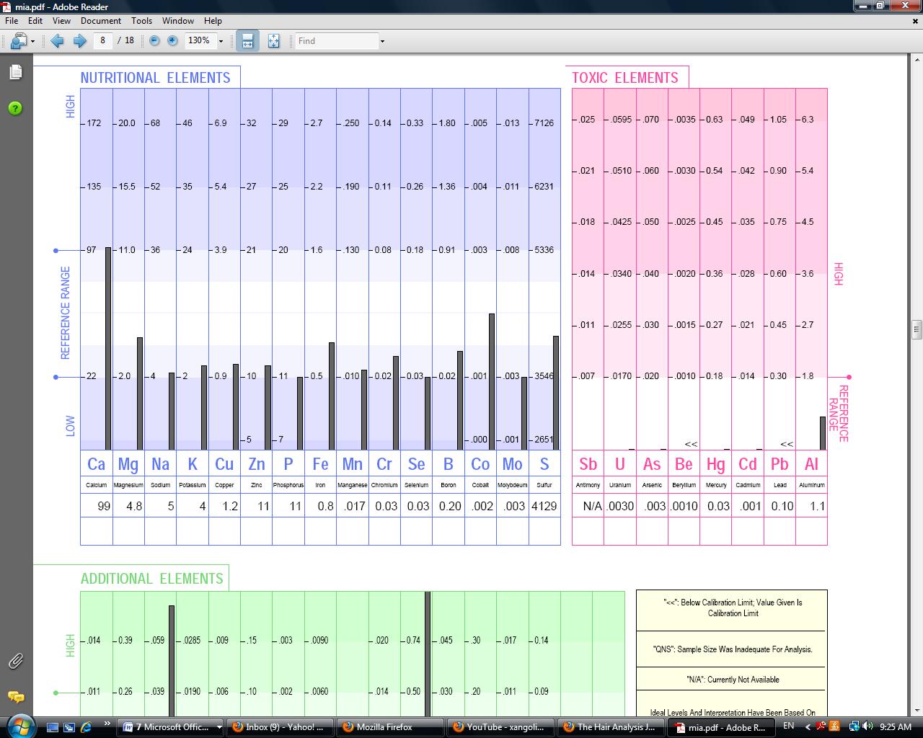Image resolution: width=923 pixels, height=738 pixels.
Task: Click the Print toolbar icon
Action: (17, 41)
